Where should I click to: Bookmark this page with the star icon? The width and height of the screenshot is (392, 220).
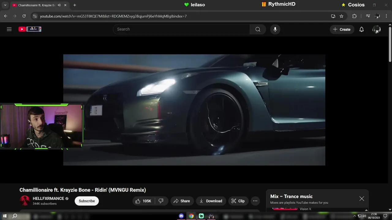click(x=341, y=16)
